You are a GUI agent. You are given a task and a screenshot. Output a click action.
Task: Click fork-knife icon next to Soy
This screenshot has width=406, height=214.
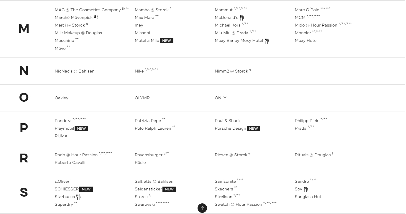coord(306,189)
